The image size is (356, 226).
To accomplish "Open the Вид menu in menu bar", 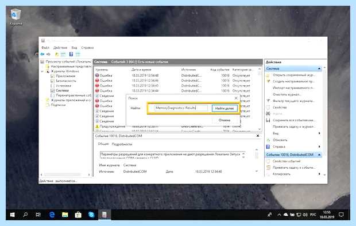I will point(74,47).
